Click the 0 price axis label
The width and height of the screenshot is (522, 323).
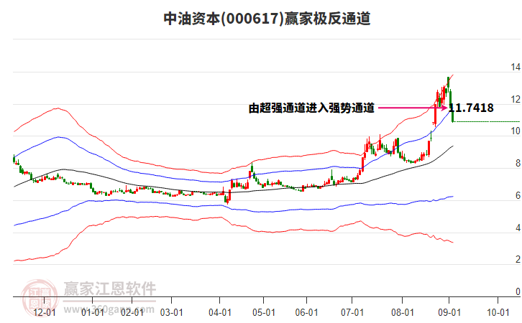click(x=518, y=291)
